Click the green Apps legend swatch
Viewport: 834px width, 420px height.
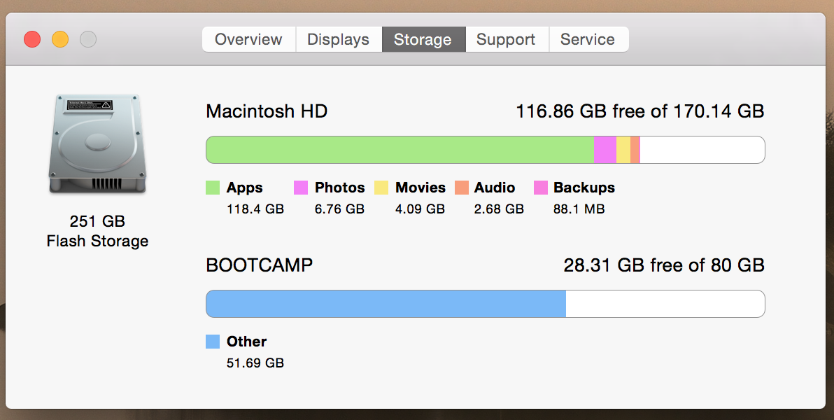pos(213,188)
